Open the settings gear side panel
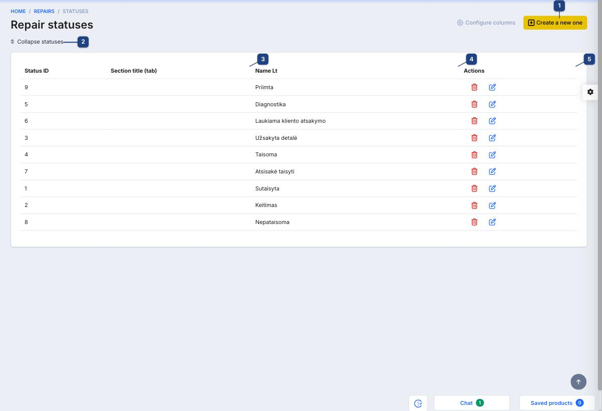This screenshot has width=602, height=411. click(x=590, y=92)
